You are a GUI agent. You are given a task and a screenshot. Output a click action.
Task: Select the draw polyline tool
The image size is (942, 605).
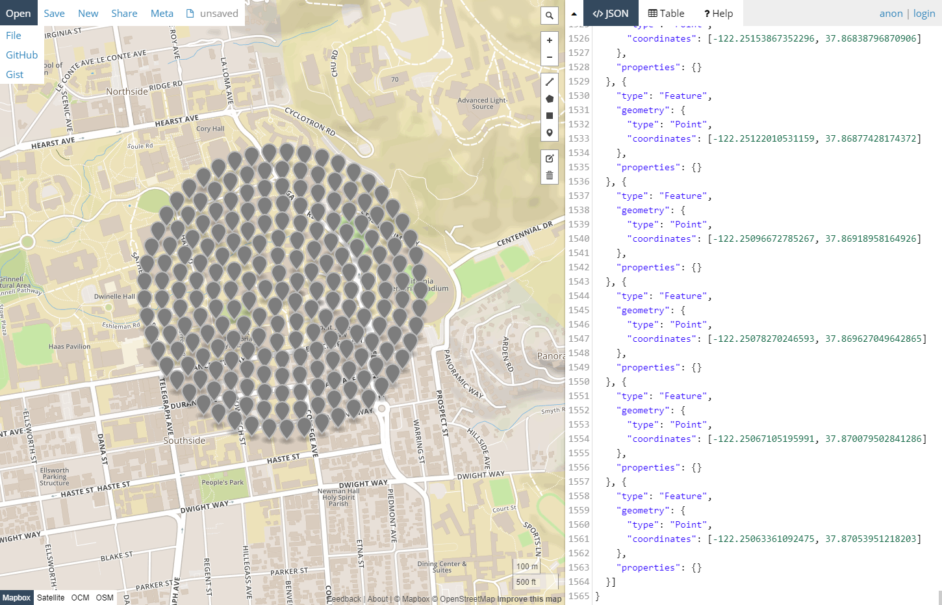[550, 82]
